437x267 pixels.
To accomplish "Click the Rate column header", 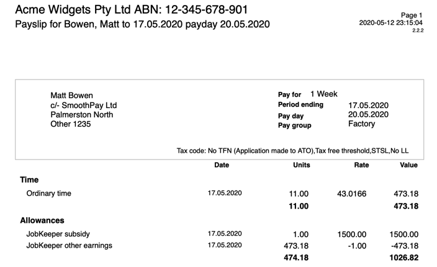I will (361, 165).
